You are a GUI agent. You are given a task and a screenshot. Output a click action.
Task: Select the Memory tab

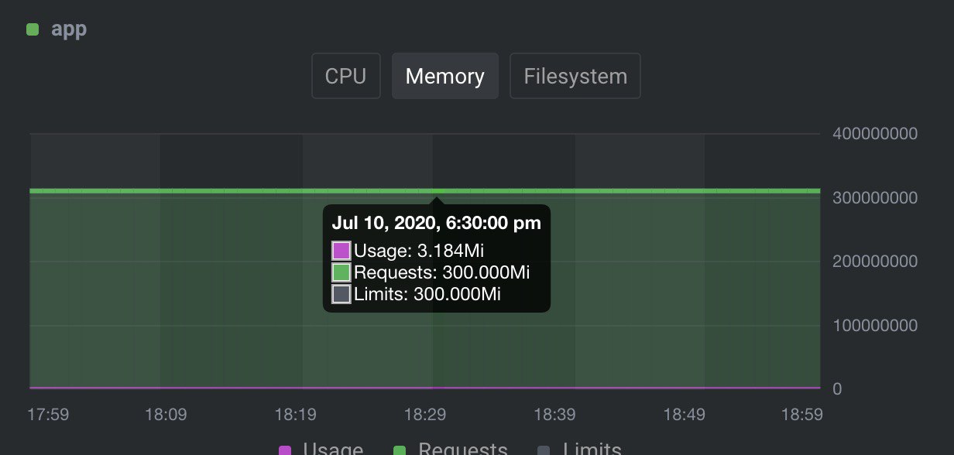coord(444,76)
